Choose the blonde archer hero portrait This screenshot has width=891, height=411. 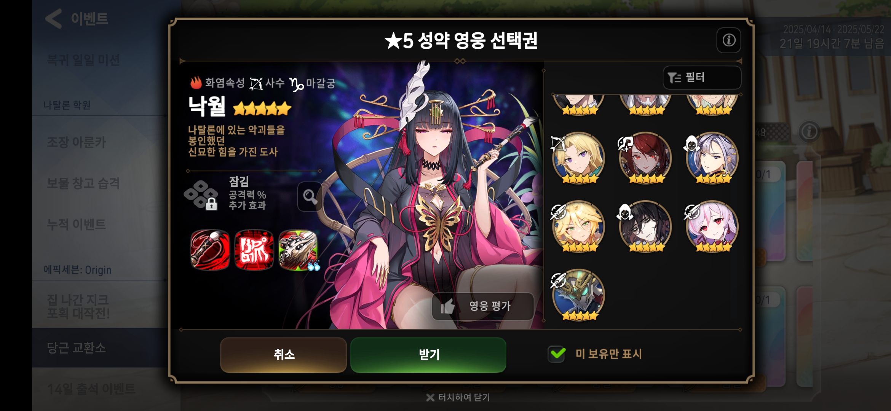click(x=578, y=158)
